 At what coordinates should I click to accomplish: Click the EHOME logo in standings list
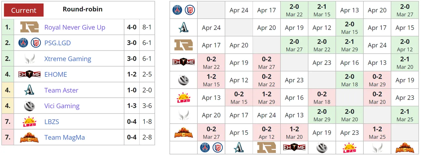click(x=29, y=74)
